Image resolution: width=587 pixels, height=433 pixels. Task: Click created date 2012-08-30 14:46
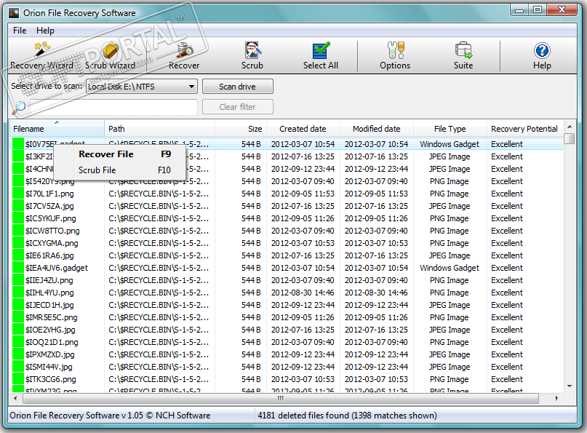pyautogui.click(x=303, y=293)
